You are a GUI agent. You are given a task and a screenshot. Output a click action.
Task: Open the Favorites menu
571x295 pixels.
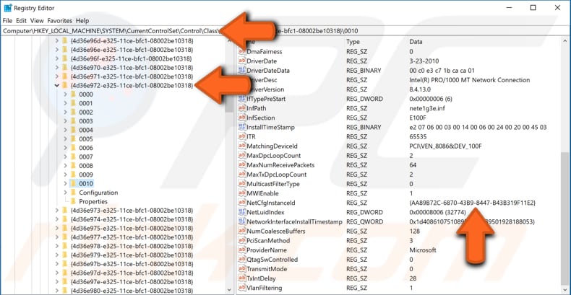(x=60, y=21)
